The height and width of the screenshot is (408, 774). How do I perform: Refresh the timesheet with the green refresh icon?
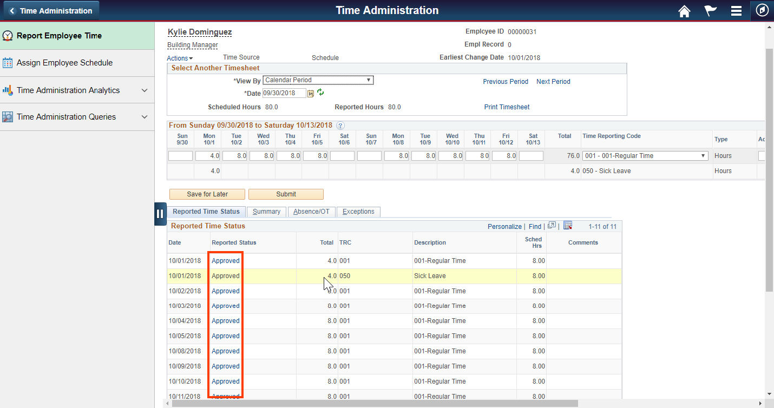[319, 93]
